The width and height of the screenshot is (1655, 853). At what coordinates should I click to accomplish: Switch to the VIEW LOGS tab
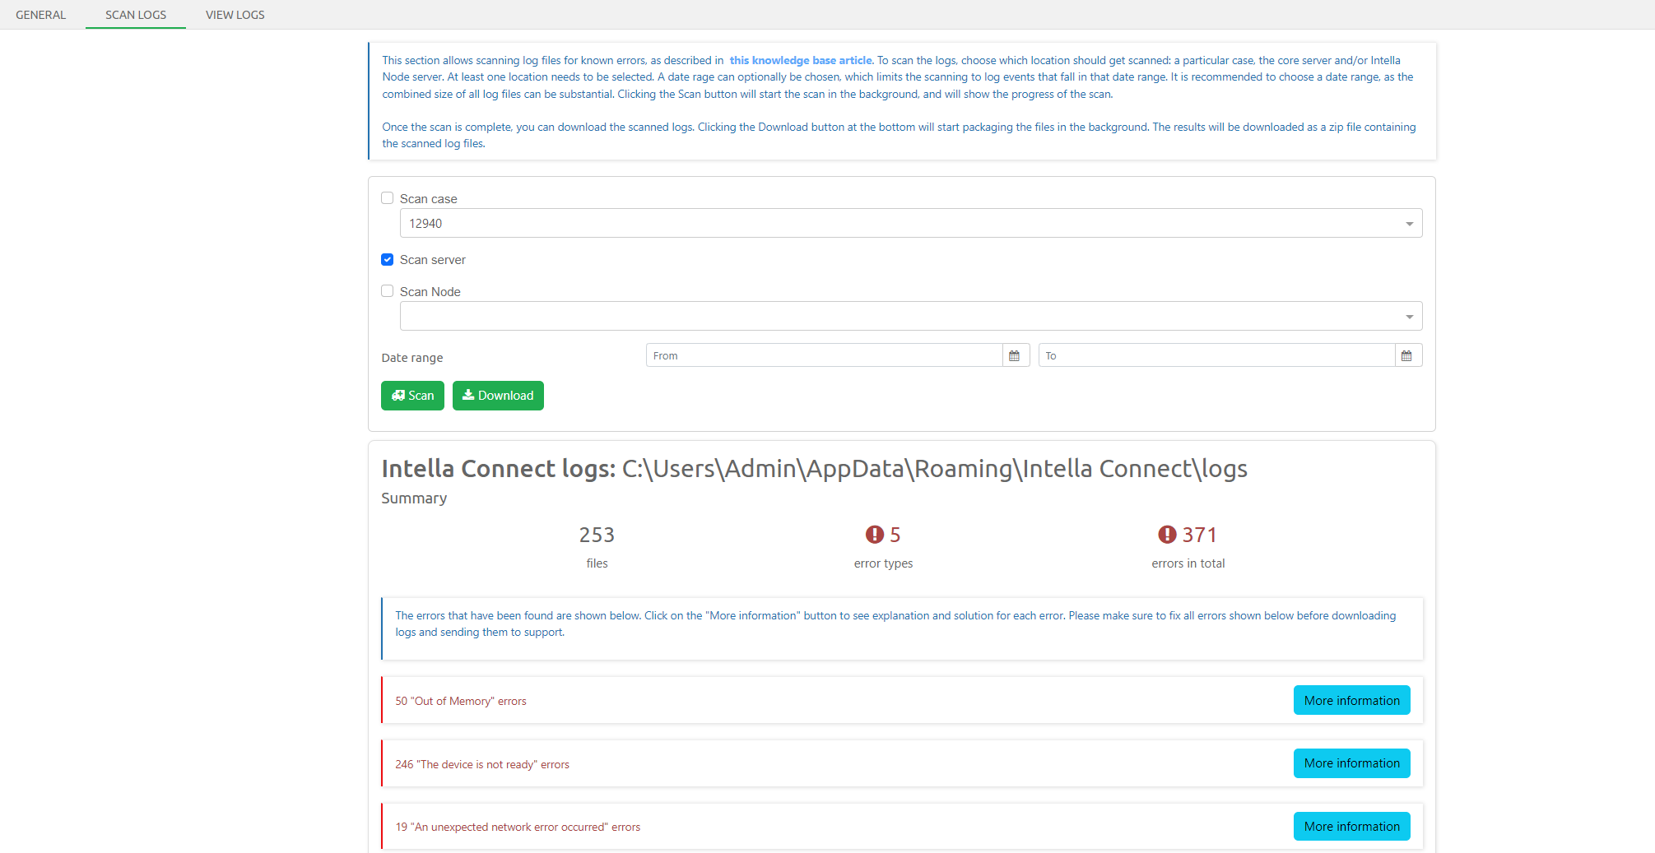pyautogui.click(x=235, y=14)
